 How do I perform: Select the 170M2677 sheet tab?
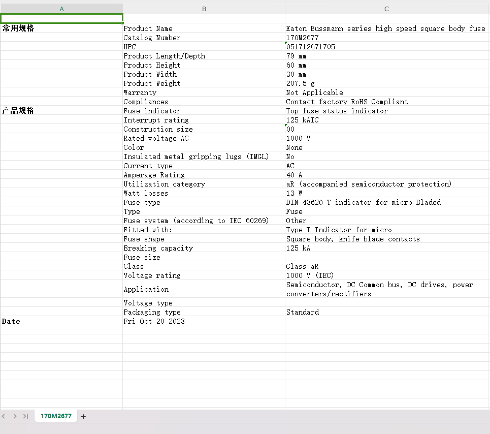pos(56,416)
